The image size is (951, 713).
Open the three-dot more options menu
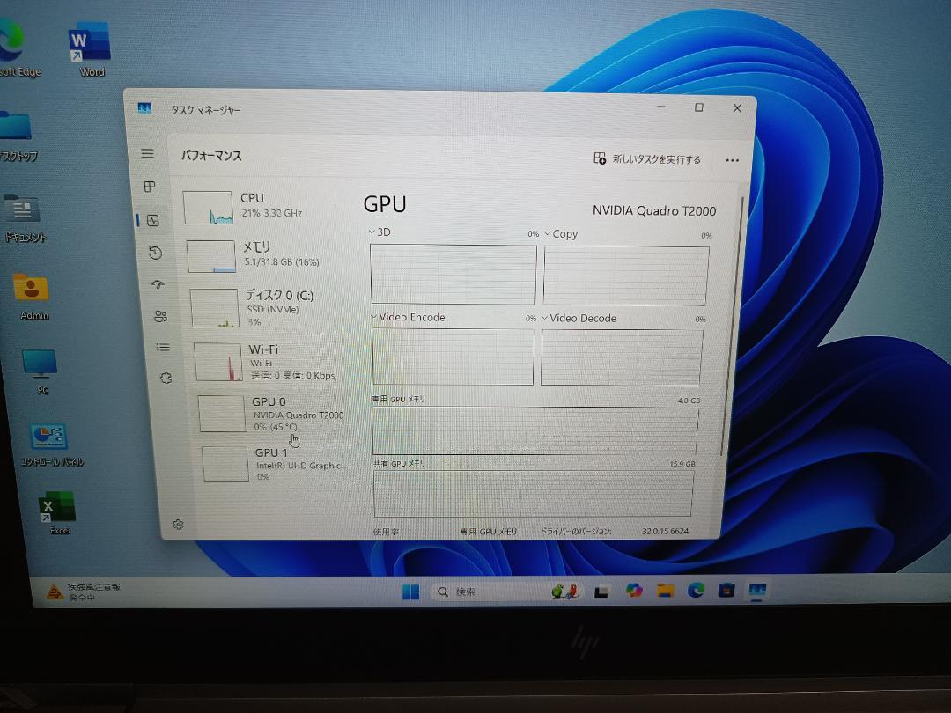pos(732,161)
